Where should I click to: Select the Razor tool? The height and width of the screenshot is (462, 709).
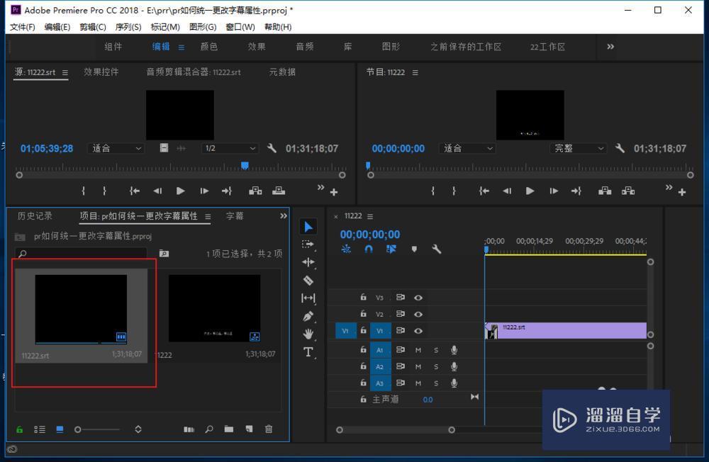(308, 281)
